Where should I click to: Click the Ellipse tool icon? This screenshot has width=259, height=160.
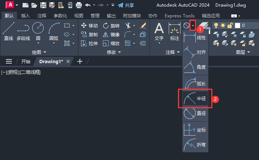67,34
